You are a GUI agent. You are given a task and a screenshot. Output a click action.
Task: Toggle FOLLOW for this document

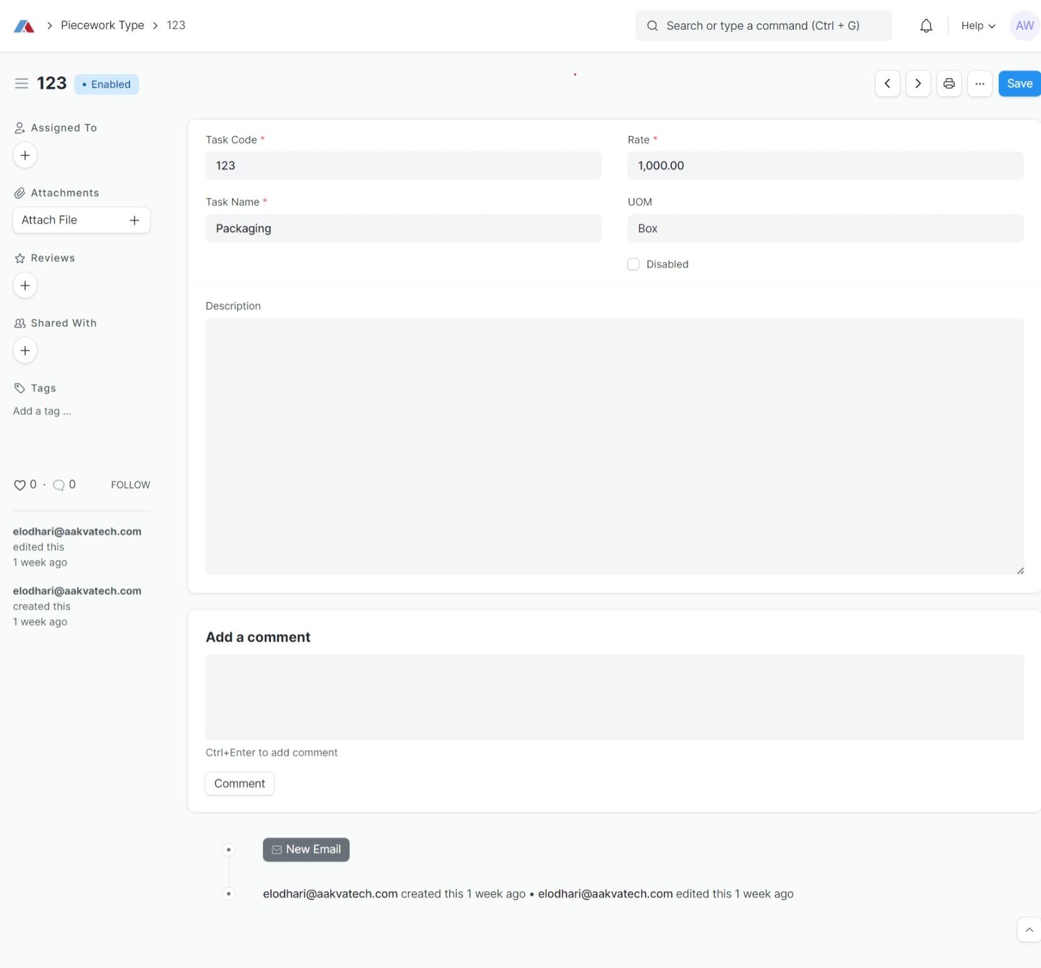tap(130, 485)
